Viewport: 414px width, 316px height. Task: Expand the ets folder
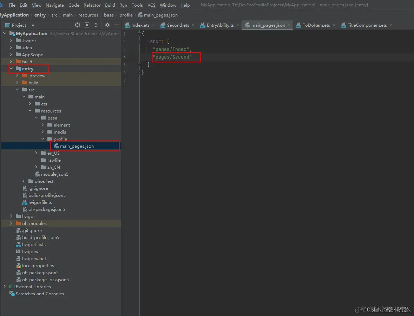click(30, 104)
